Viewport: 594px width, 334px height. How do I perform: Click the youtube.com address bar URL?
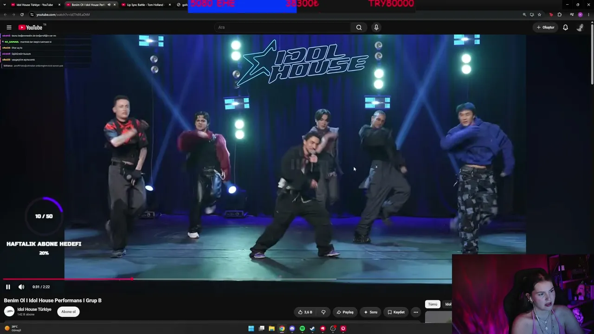coord(63,14)
